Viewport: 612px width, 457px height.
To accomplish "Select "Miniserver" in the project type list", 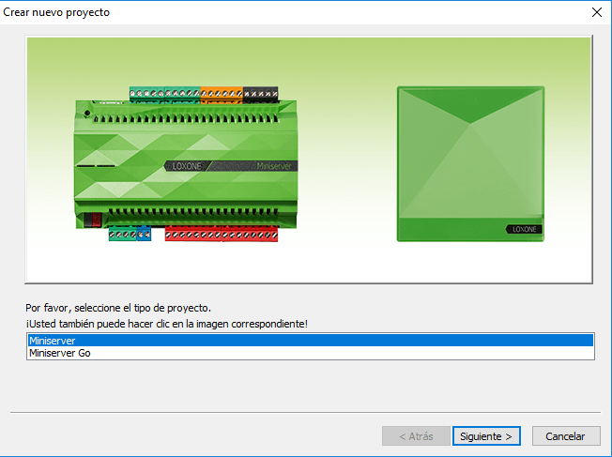I will (x=310, y=341).
